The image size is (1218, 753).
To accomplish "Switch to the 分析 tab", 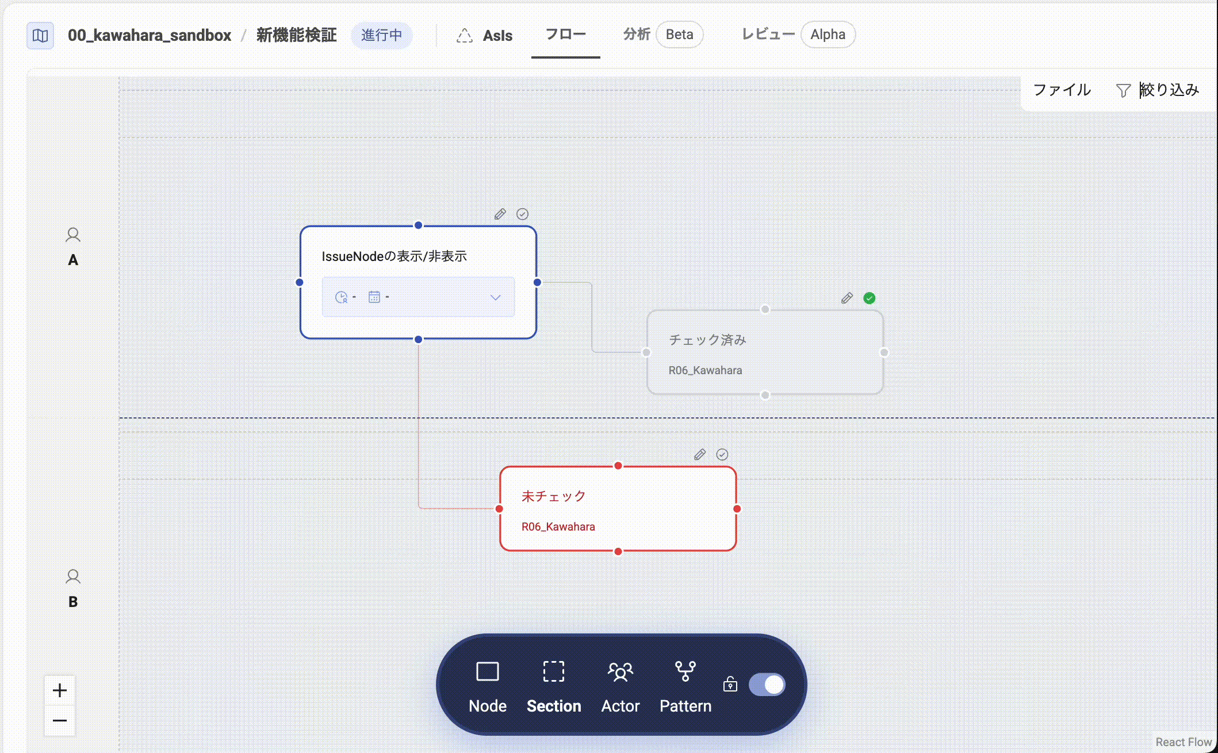I will point(637,34).
